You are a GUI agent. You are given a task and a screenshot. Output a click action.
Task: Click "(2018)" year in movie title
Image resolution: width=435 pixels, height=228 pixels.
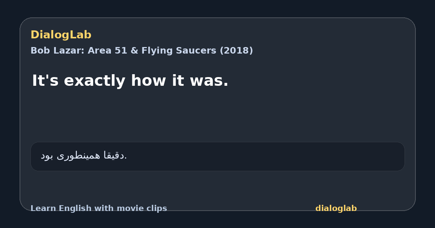[x=236, y=51]
